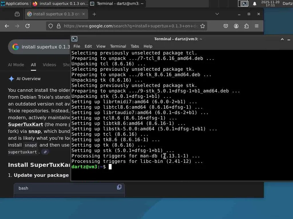Viewport: 293px width, 219px height.
Task: Select the 'install supertux 0.1.3' browser tab
Action: pos(56,14)
